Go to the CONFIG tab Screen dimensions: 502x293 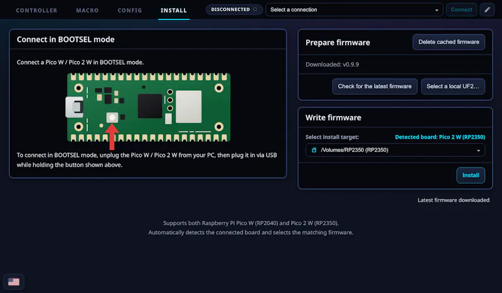click(x=130, y=10)
